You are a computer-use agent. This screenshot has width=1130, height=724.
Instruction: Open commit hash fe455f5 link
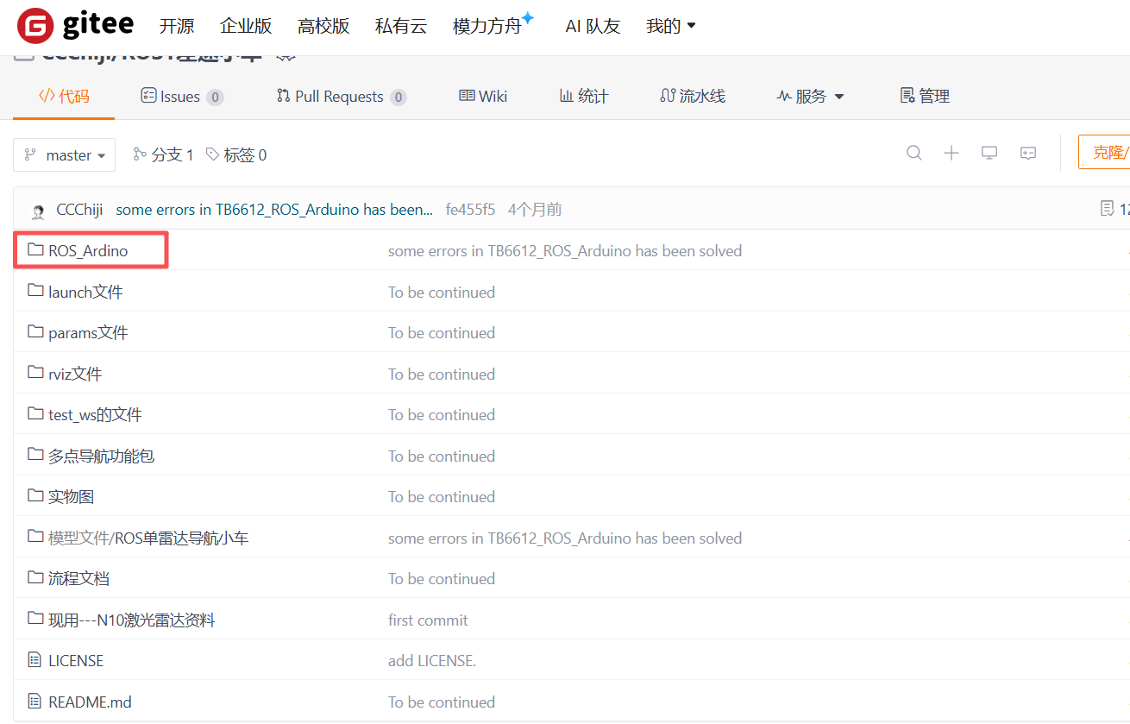(470, 210)
